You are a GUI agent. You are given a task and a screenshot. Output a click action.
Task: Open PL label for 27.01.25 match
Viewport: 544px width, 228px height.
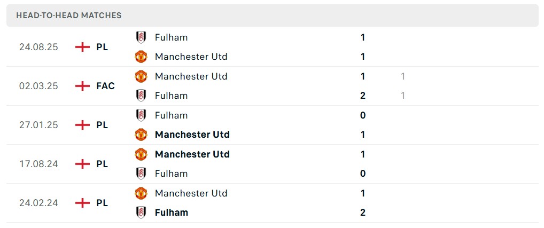102,125
